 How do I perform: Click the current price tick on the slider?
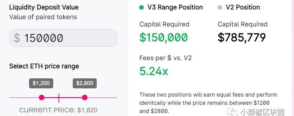point(59,98)
